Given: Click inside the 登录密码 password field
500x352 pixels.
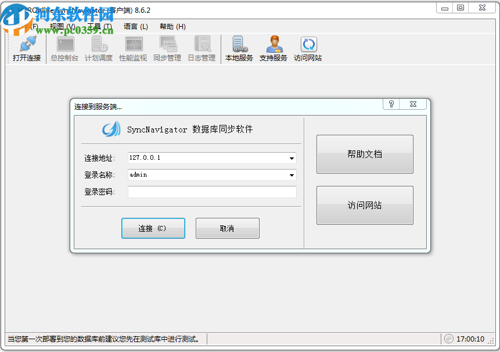Looking at the screenshot, I should [x=212, y=192].
